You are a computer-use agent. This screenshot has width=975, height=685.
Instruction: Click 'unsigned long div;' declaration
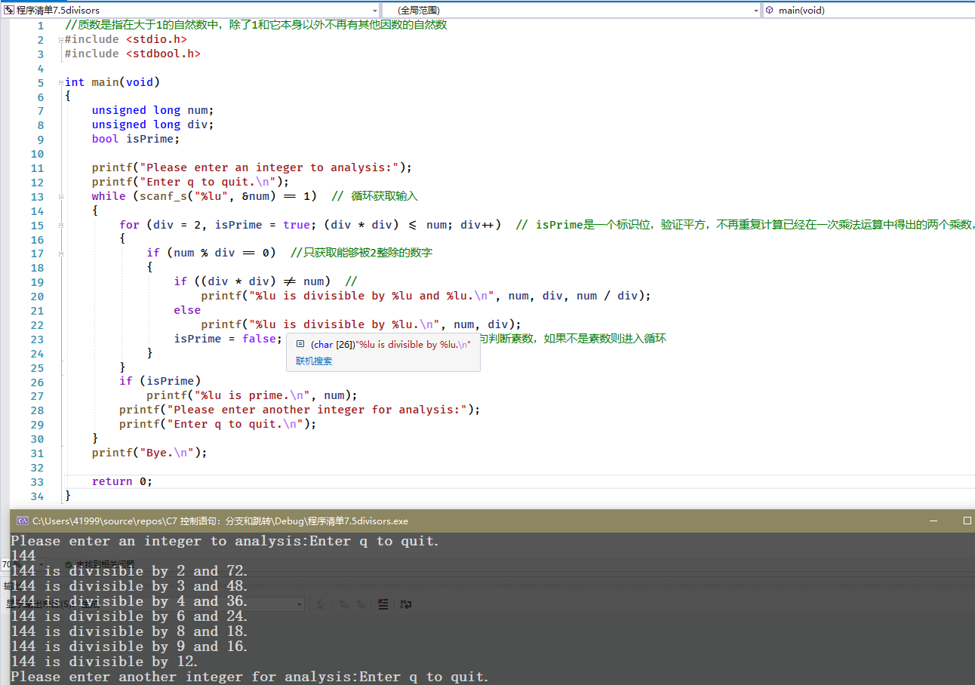click(153, 124)
